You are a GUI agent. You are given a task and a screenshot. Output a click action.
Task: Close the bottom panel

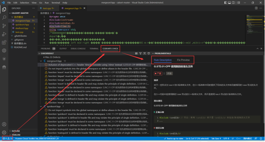point(261,49)
